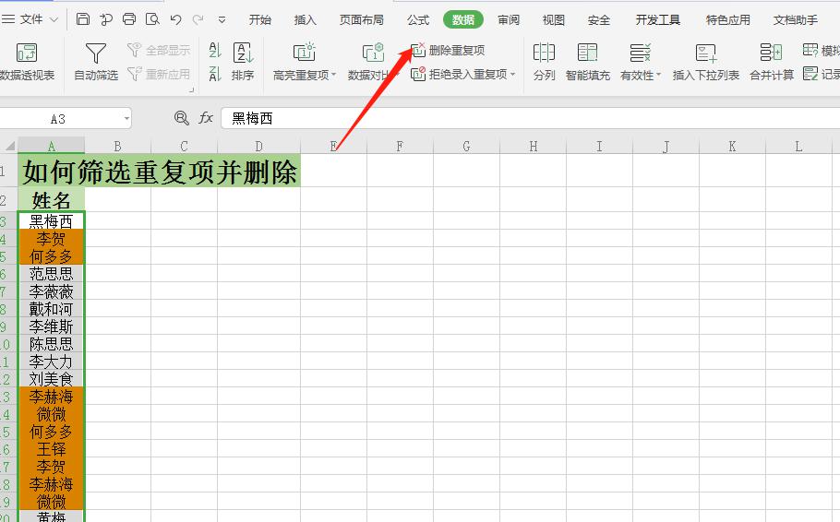Screen dimensions: 840x522
Task: Enable 自动筛选 auto filter
Action: [96, 62]
